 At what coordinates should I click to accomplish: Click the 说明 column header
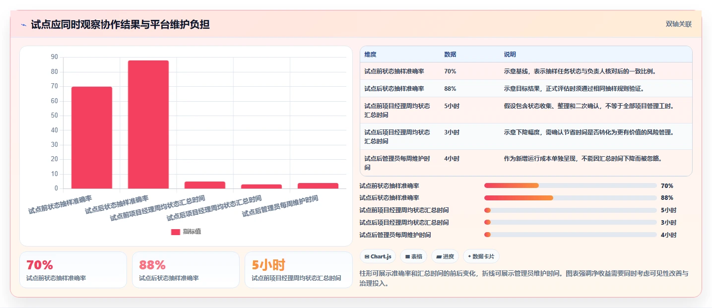point(510,54)
